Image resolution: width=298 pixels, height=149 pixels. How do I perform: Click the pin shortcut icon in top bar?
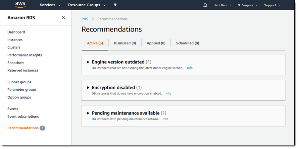115,5
